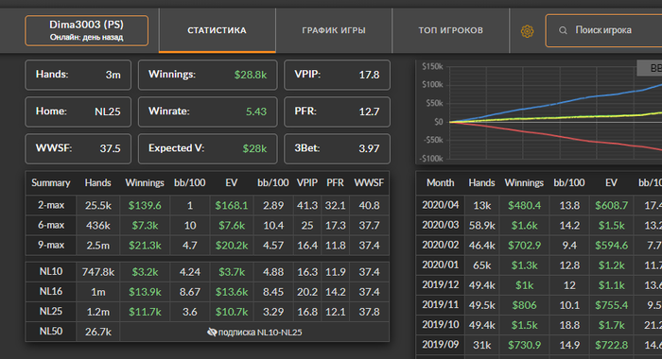The width and height of the screenshot is (662, 359).
Task: Open the settings gear icon
Action: [x=527, y=31]
